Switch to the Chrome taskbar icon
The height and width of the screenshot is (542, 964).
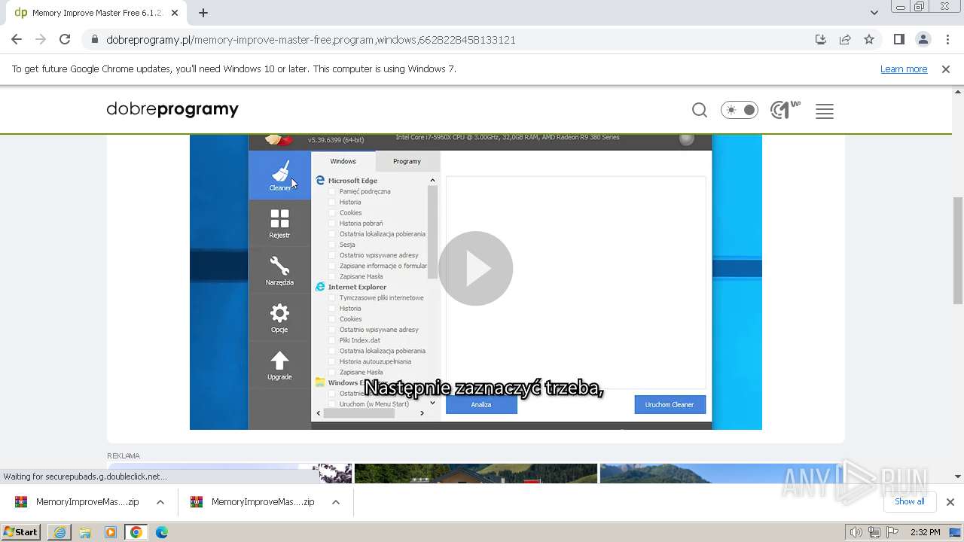[136, 532]
